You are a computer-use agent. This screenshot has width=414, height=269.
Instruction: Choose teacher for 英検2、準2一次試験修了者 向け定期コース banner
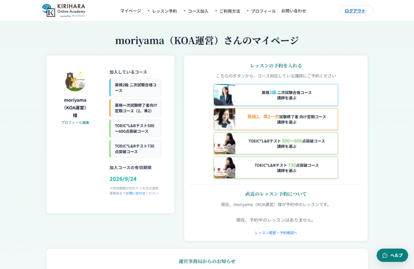[x=276, y=119]
